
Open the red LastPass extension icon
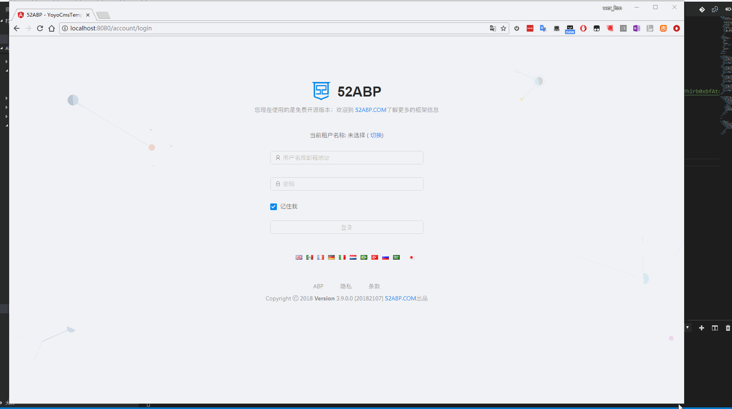tap(530, 28)
